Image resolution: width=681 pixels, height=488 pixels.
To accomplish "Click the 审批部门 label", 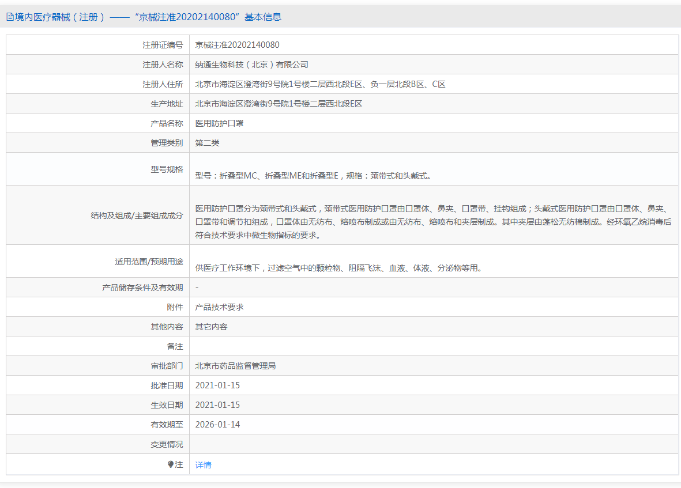I will pyautogui.click(x=167, y=366).
